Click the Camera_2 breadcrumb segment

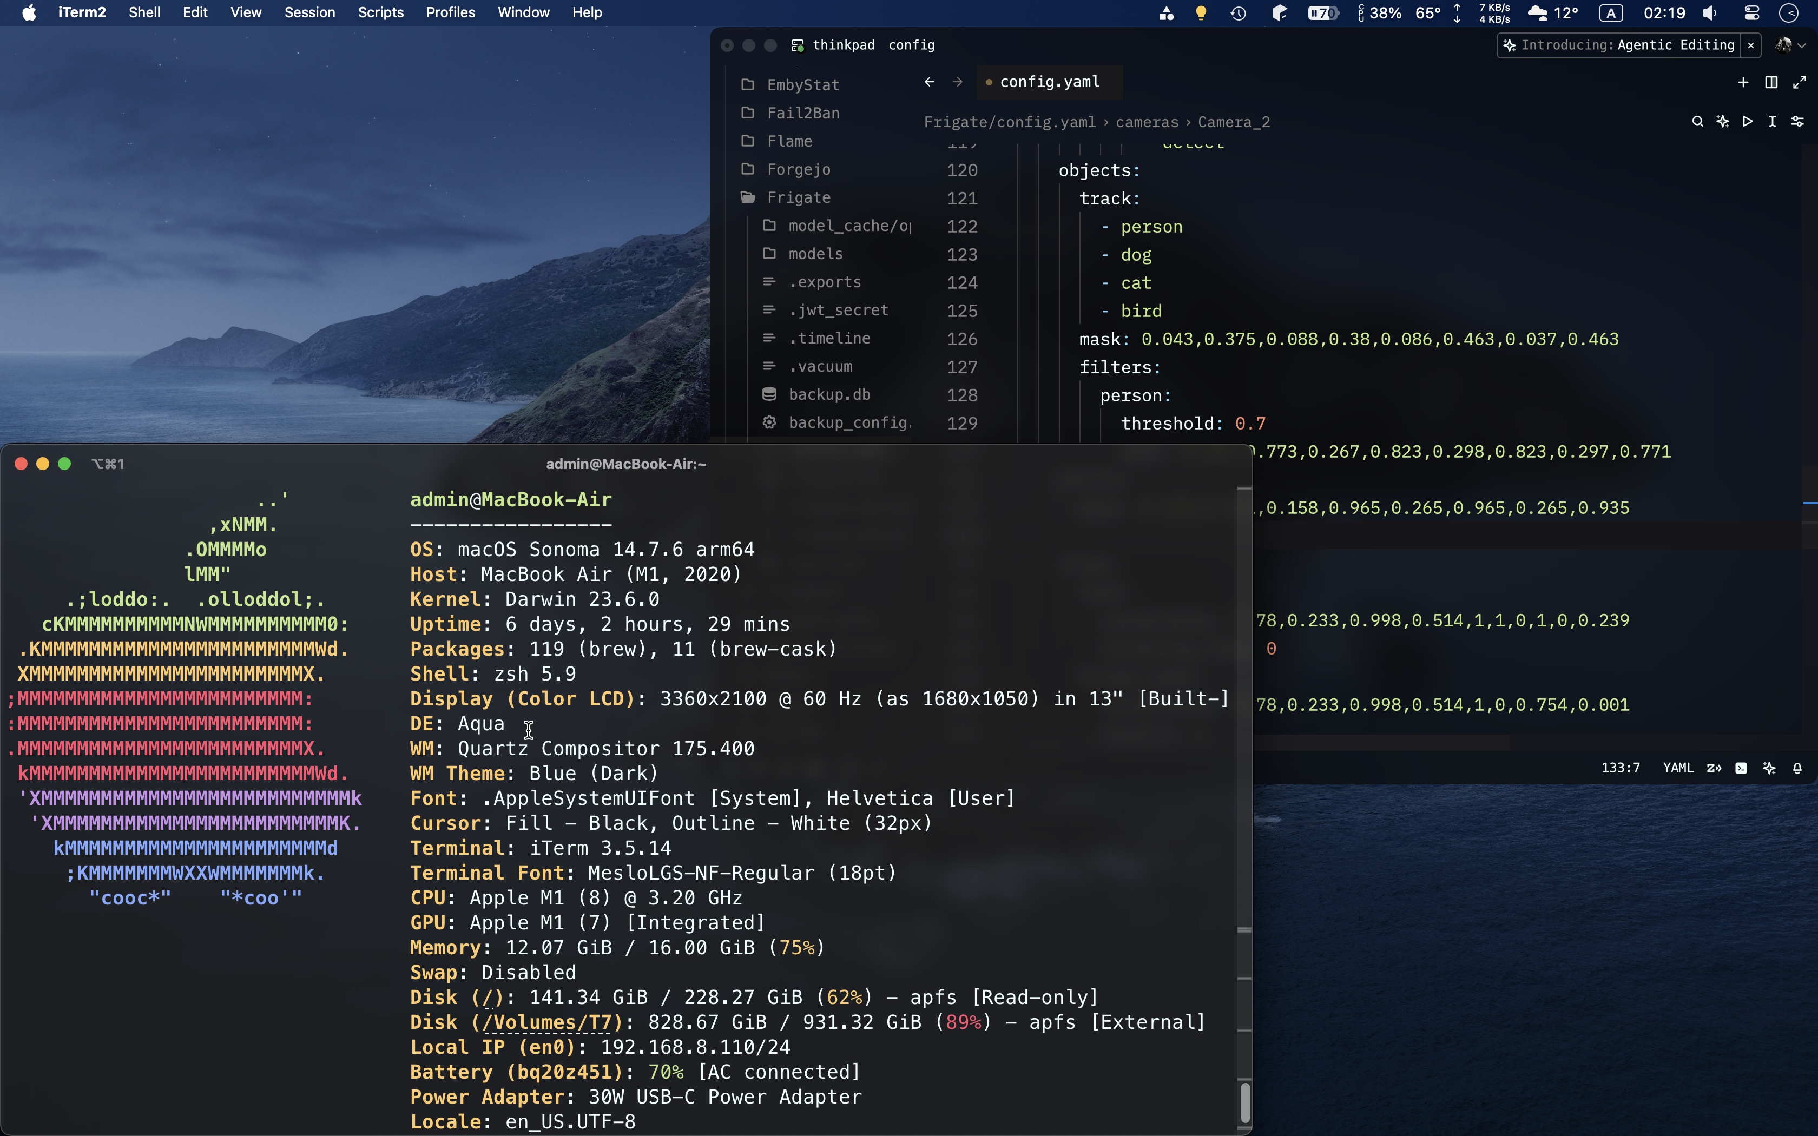click(x=1234, y=122)
